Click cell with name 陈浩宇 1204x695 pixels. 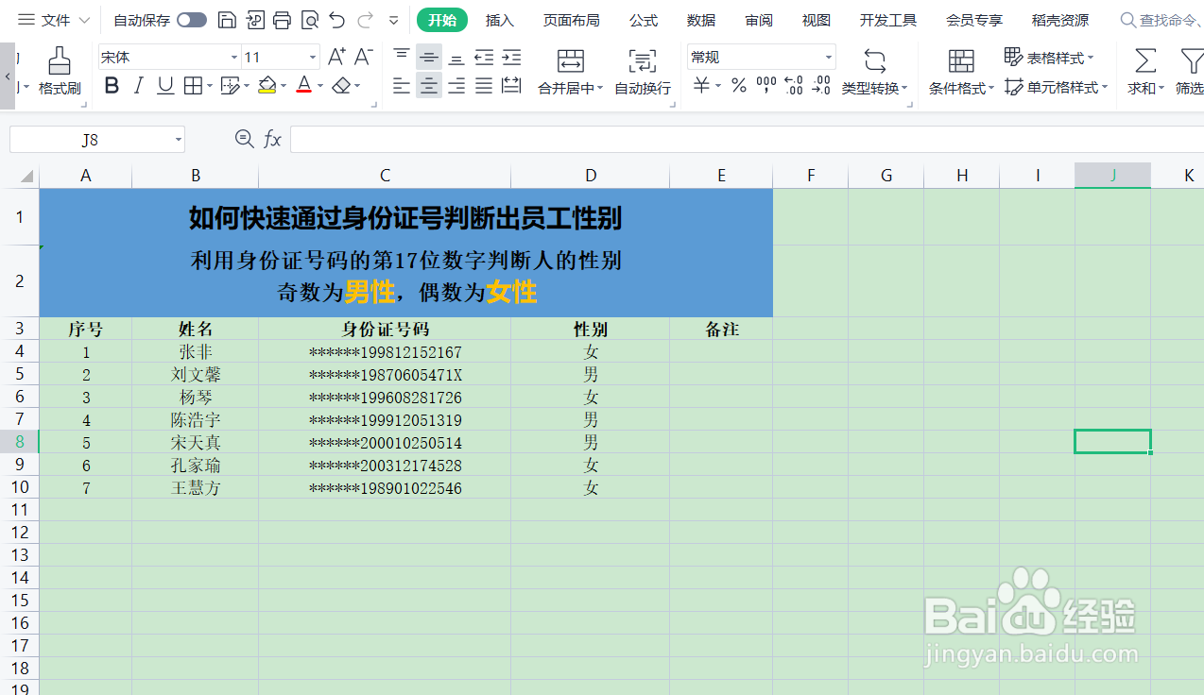(x=196, y=420)
